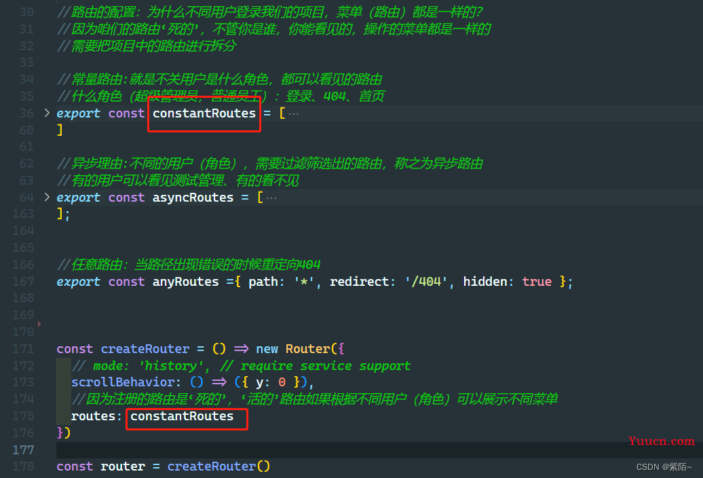Image resolution: width=703 pixels, height=478 pixels.
Task: Click the createRouter declaration on line 171
Action: click(145, 349)
